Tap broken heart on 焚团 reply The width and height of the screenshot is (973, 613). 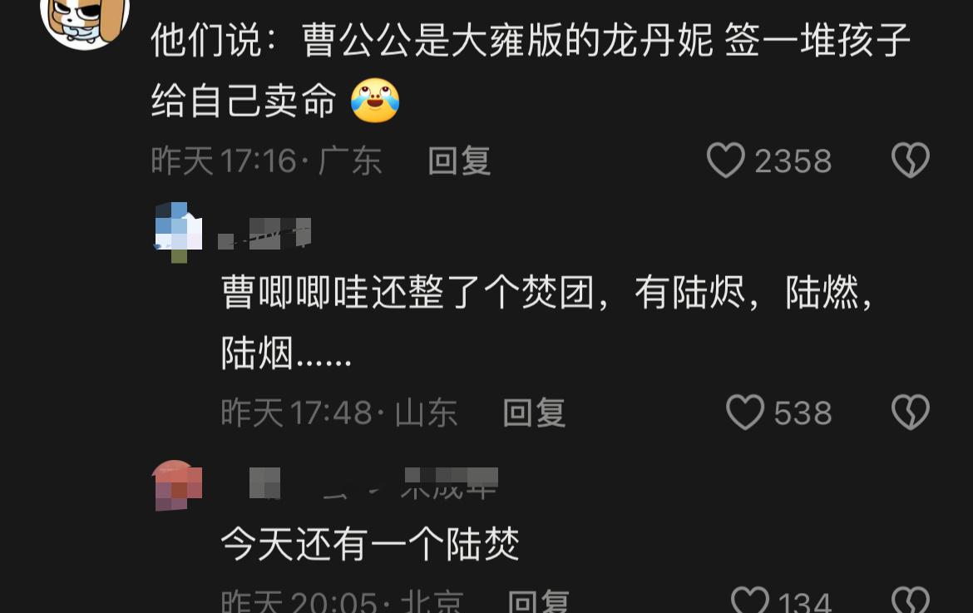point(911,412)
